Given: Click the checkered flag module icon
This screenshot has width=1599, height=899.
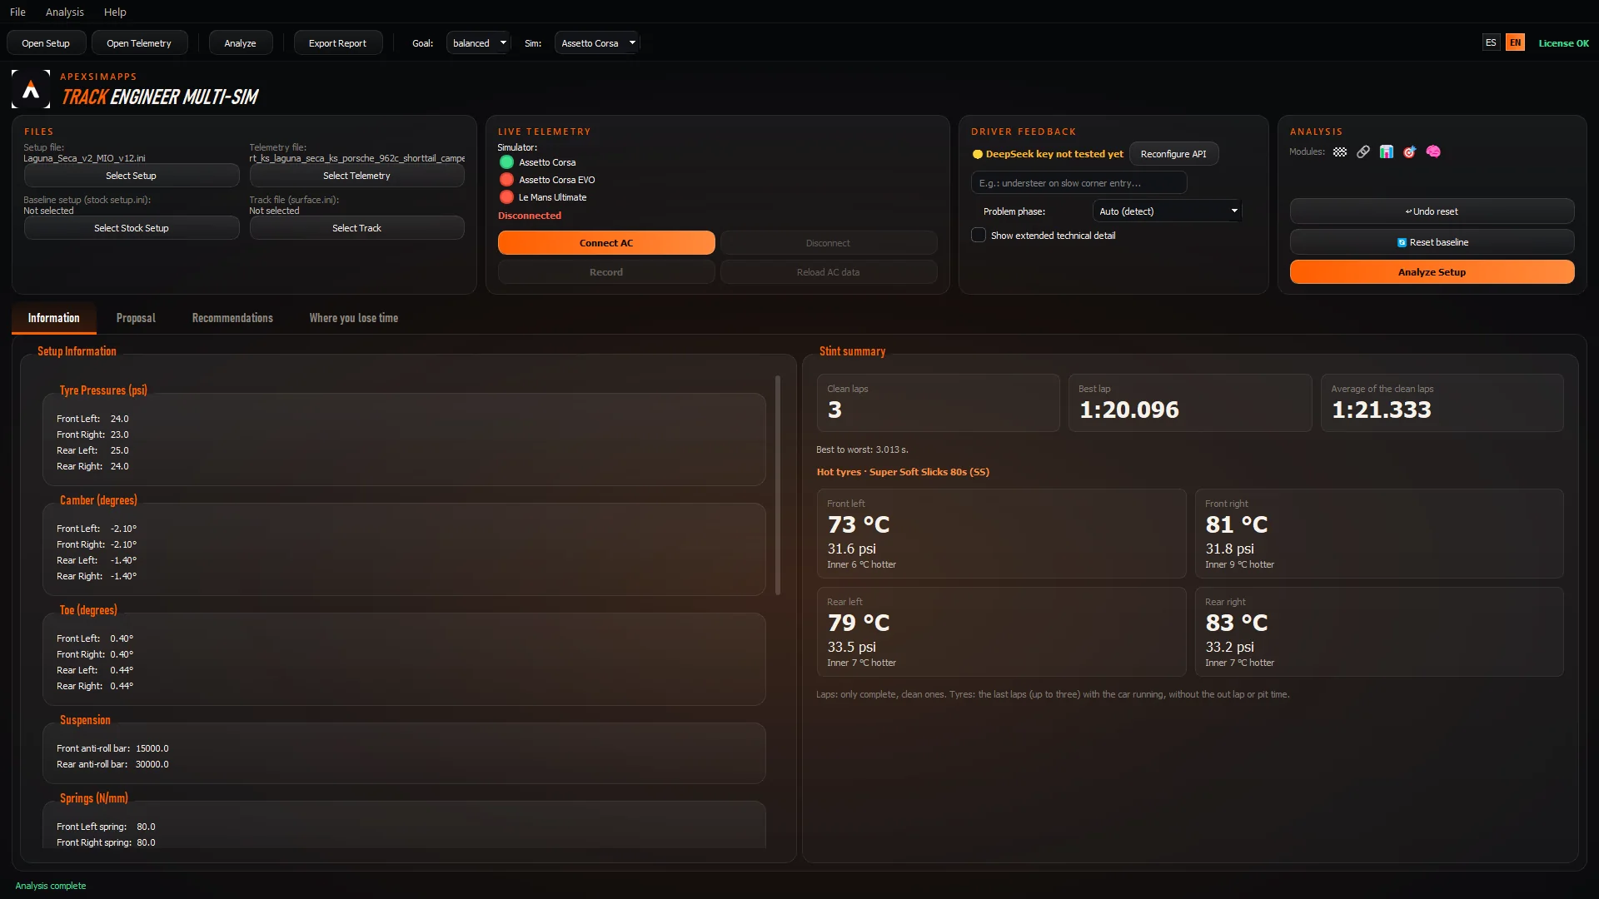Looking at the screenshot, I should coord(1339,151).
